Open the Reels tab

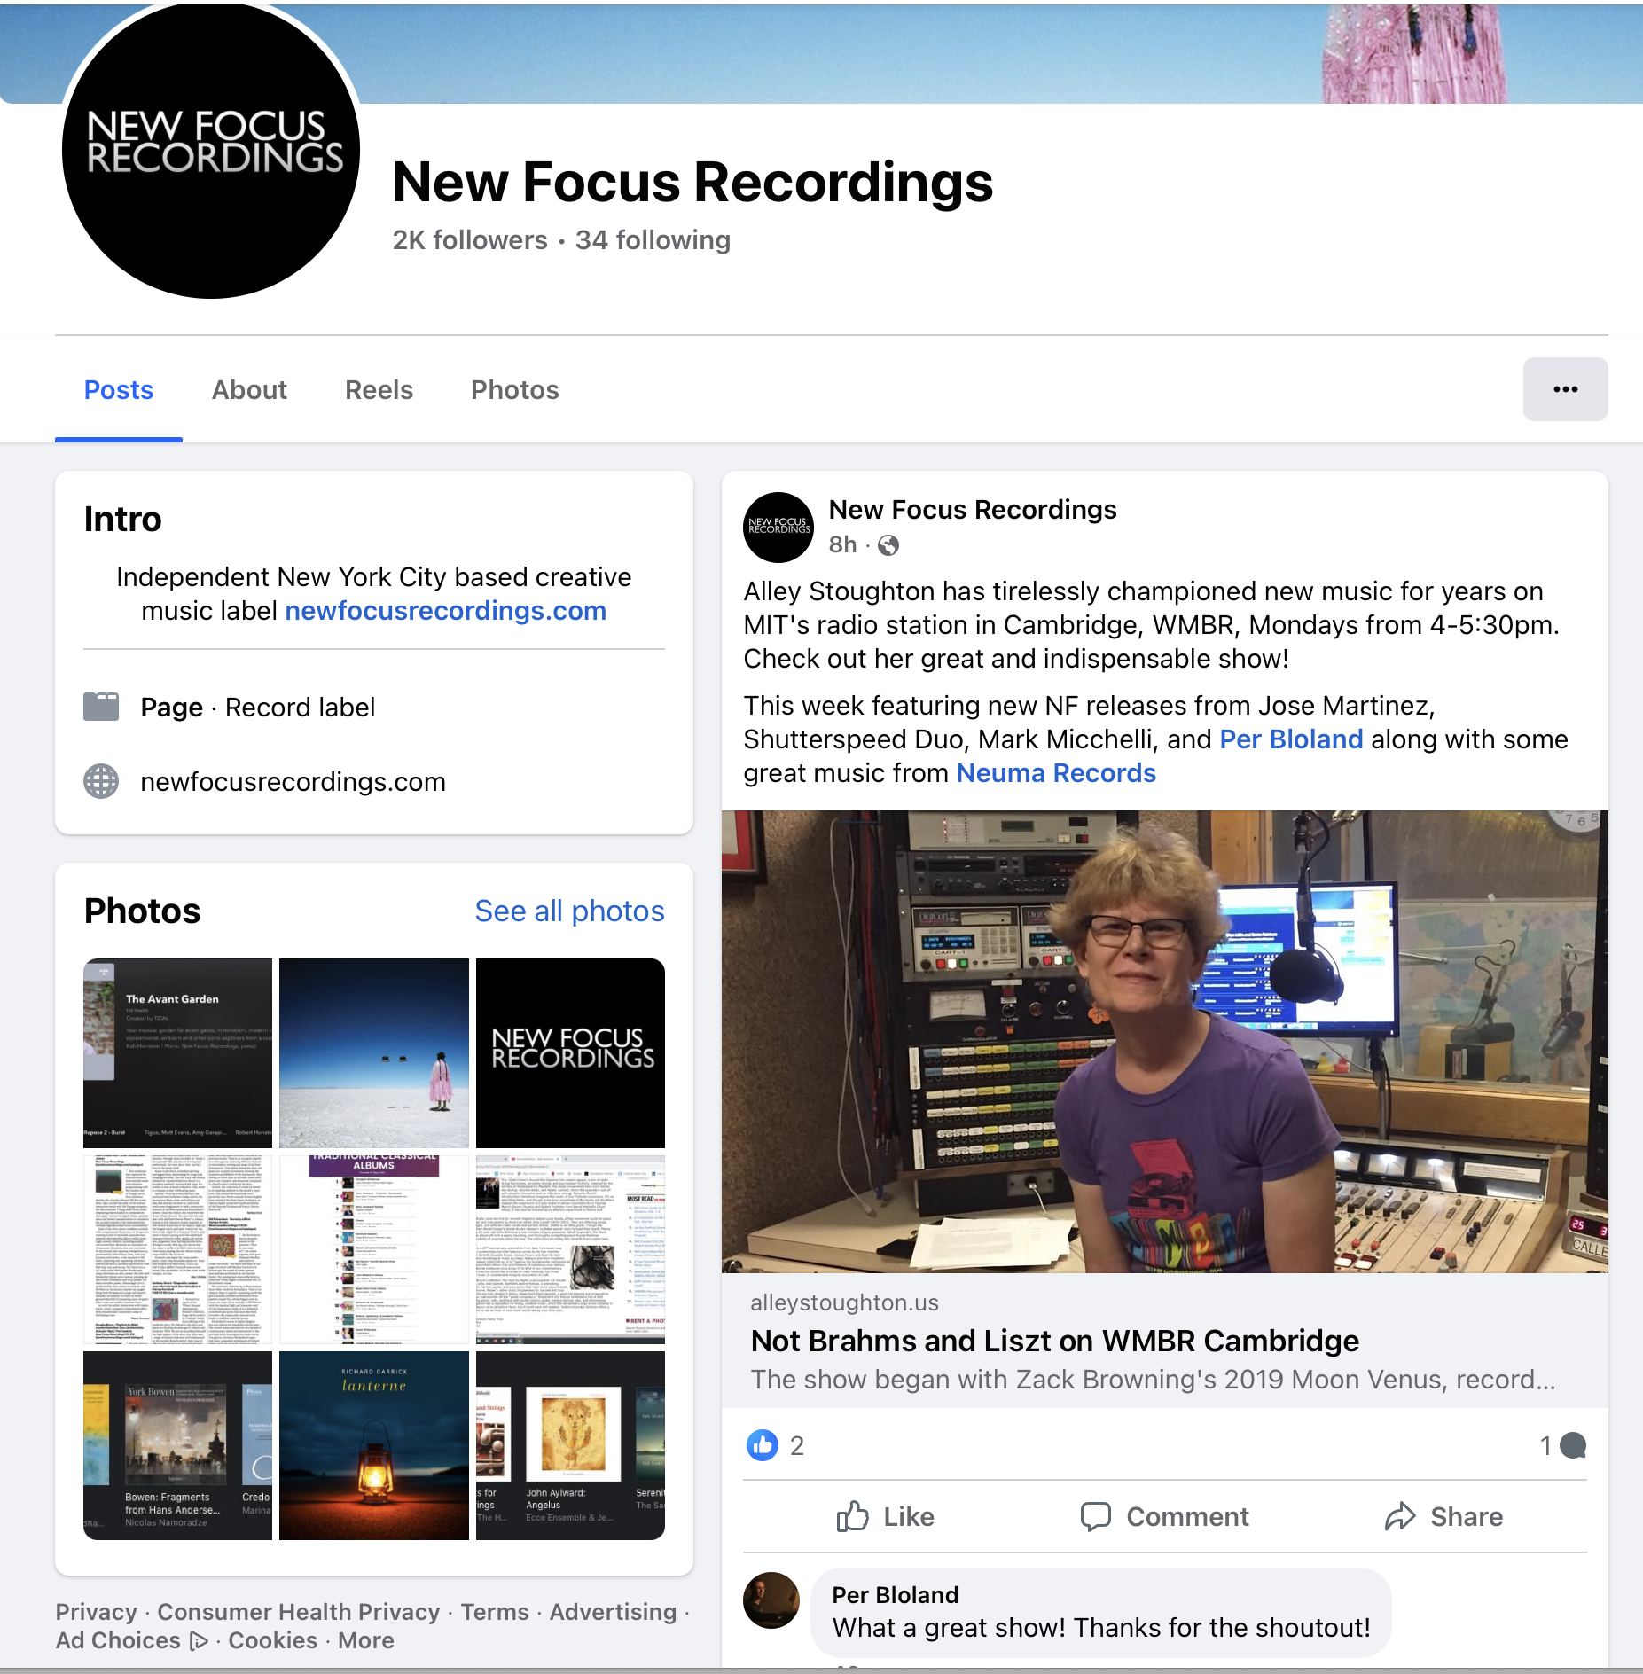(379, 390)
